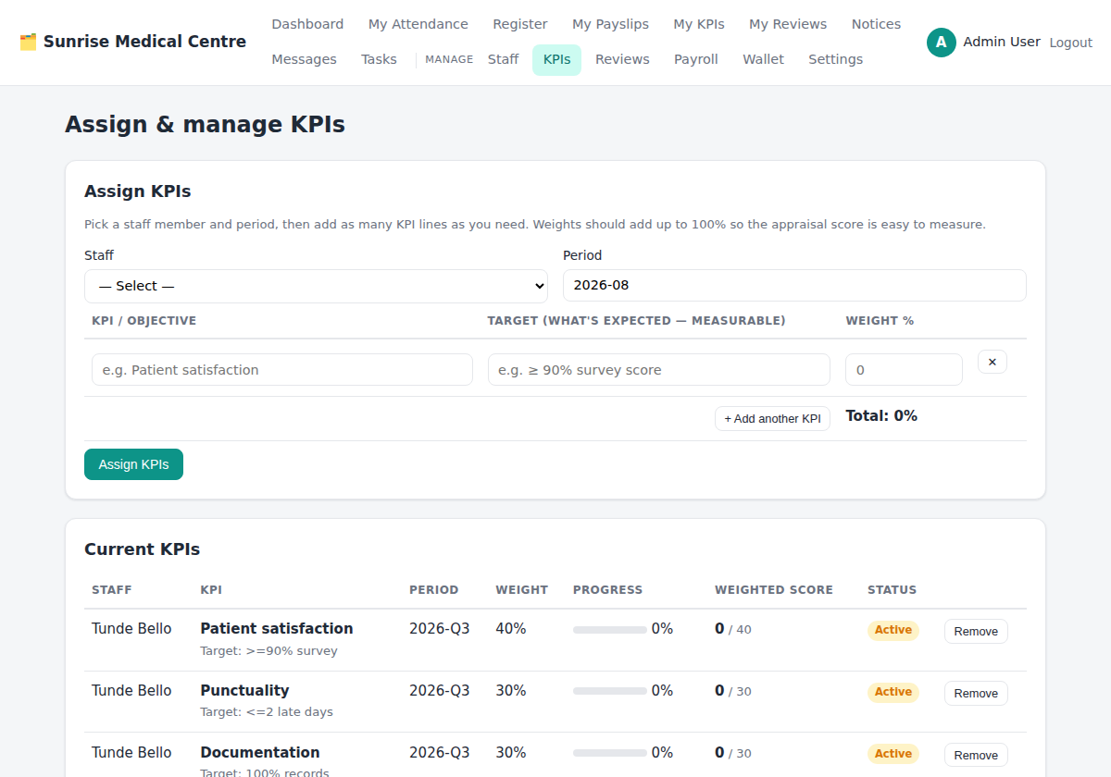Remove Tunde Bello's Documentation KPI
This screenshot has height=777, width=1111.
tap(976, 755)
